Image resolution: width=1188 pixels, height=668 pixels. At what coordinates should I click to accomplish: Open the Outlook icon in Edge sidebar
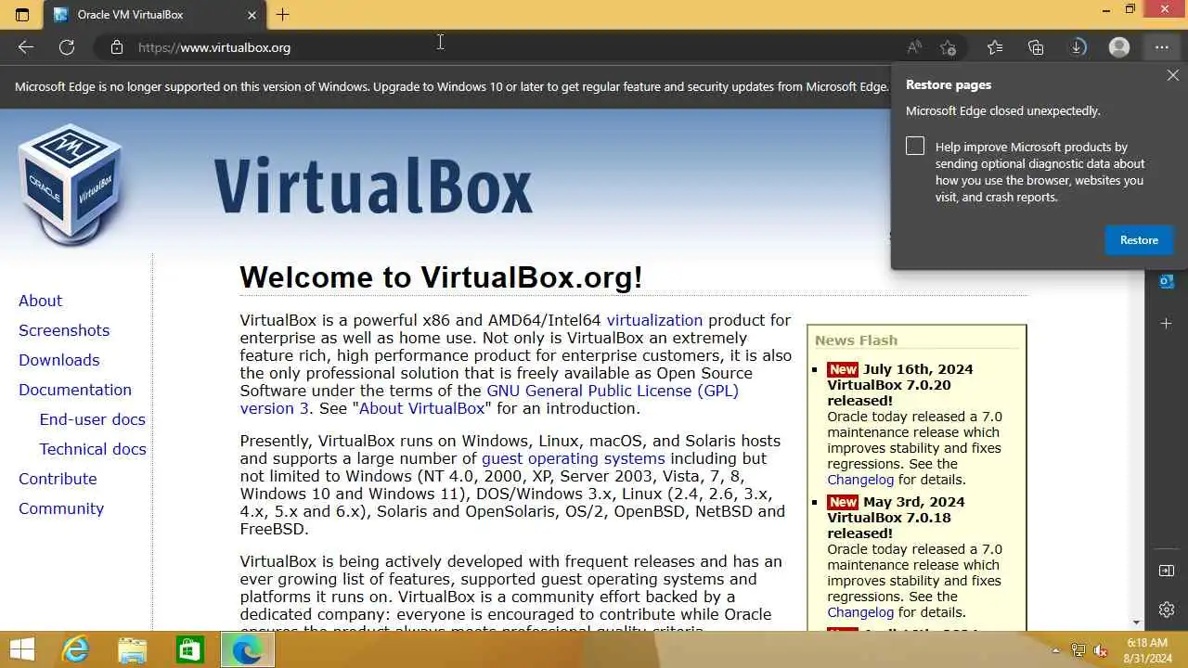[x=1167, y=281]
